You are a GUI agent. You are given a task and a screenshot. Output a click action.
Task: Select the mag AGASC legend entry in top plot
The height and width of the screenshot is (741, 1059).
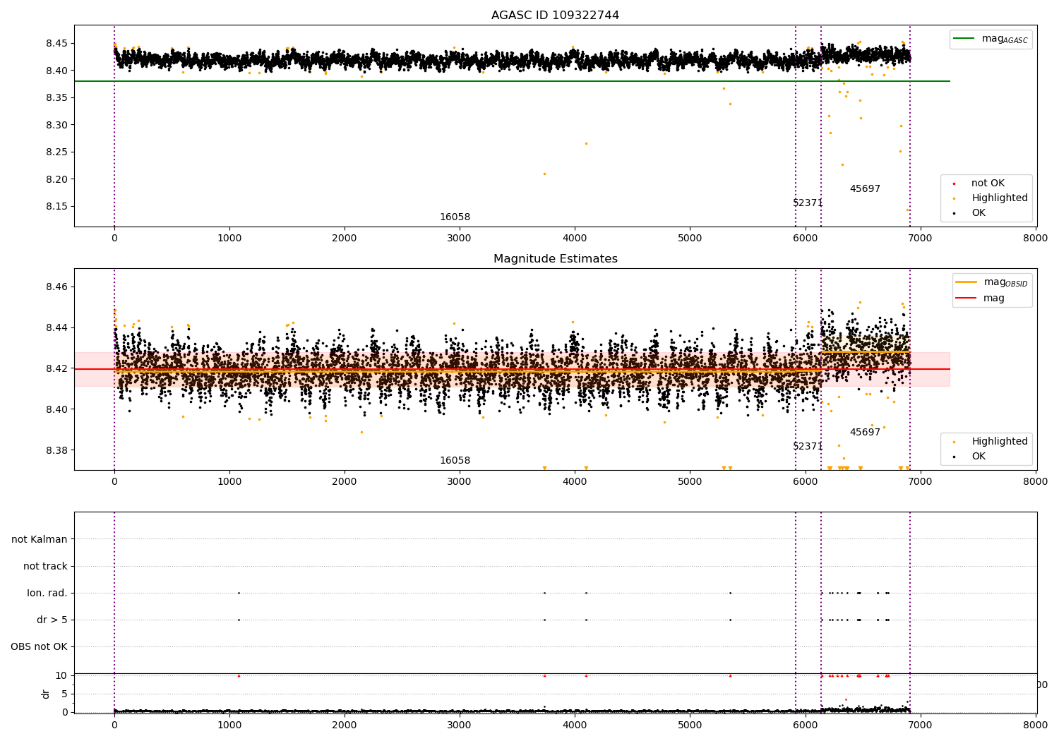click(991, 39)
